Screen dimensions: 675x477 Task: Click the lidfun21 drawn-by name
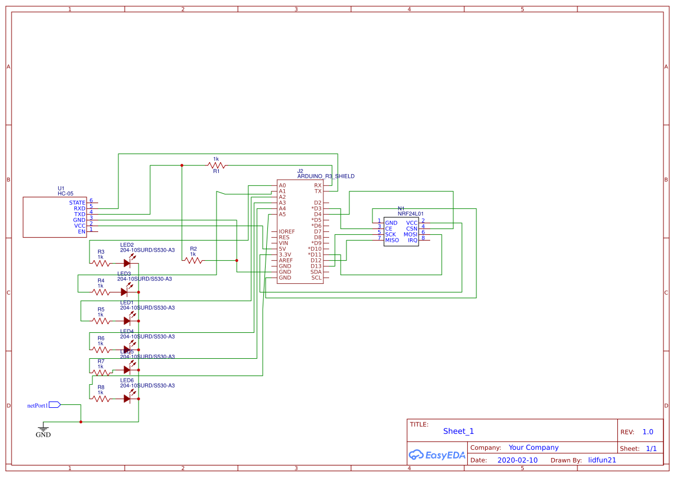602,460
